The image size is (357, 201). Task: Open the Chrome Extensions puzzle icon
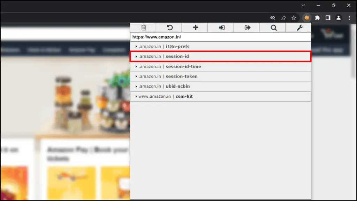tap(317, 18)
